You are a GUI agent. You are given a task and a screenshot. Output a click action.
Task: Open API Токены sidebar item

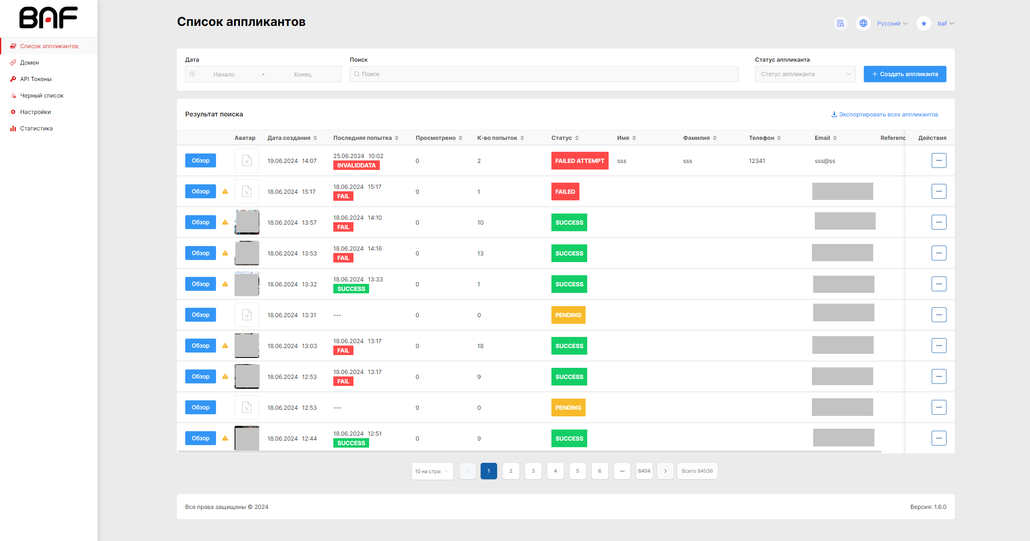coord(49,79)
